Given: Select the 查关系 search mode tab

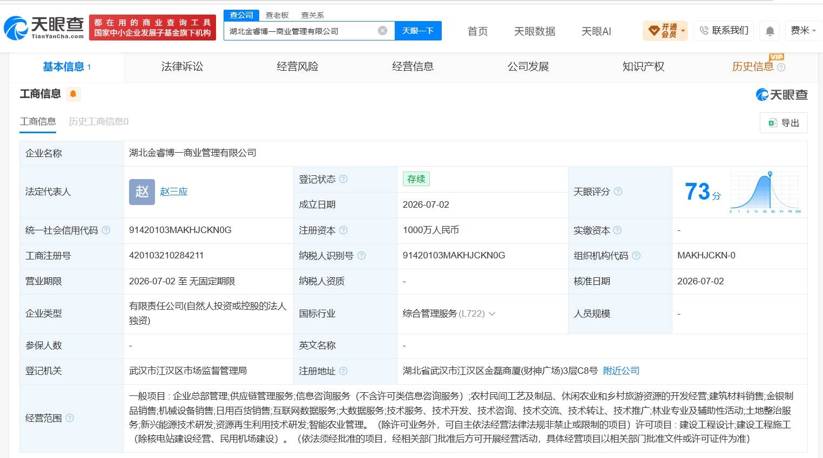Looking at the screenshot, I should (313, 15).
